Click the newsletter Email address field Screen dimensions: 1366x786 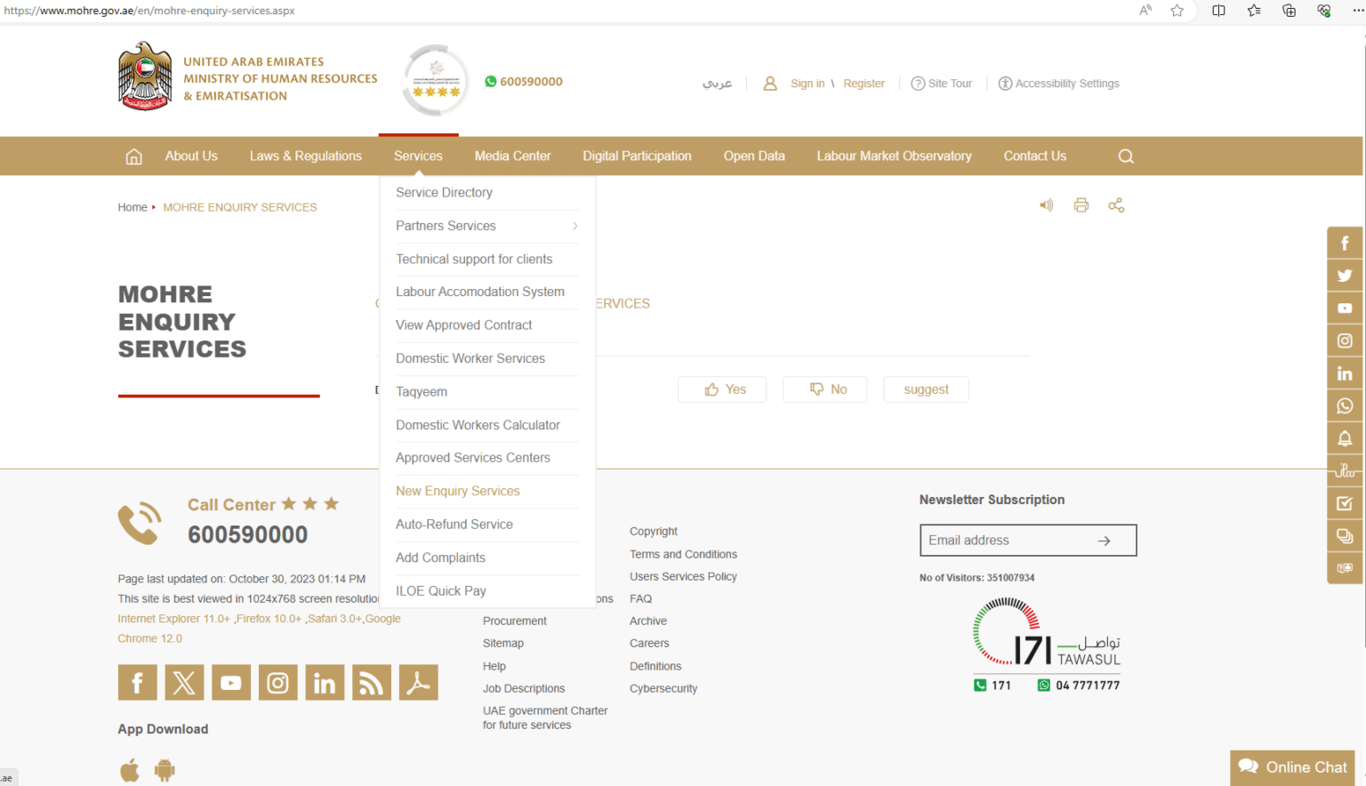(x=1005, y=540)
